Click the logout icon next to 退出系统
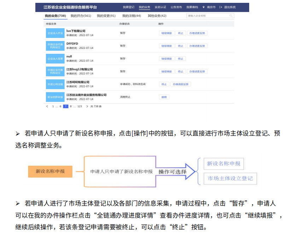 (221, 7)
